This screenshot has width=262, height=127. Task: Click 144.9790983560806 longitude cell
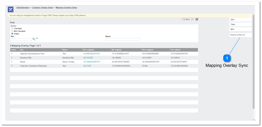click(x=150, y=54)
